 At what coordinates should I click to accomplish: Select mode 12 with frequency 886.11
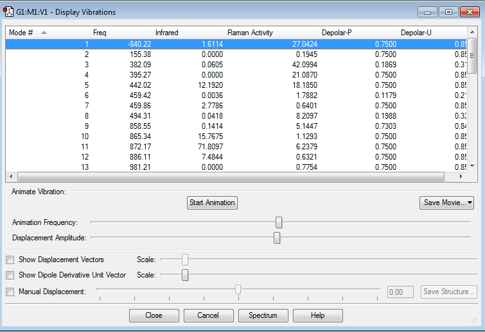point(236,157)
